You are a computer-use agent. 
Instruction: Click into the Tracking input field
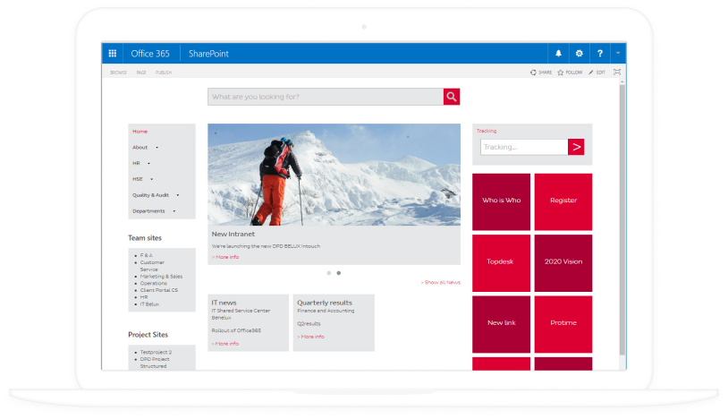tap(523, 147)
